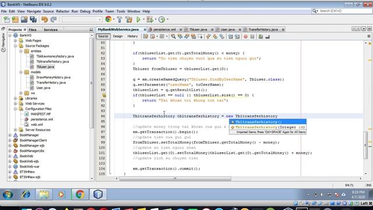Screen dimensions: 373x210
Task: Toggle Design view in the editor
Action: tap(118, 36)
